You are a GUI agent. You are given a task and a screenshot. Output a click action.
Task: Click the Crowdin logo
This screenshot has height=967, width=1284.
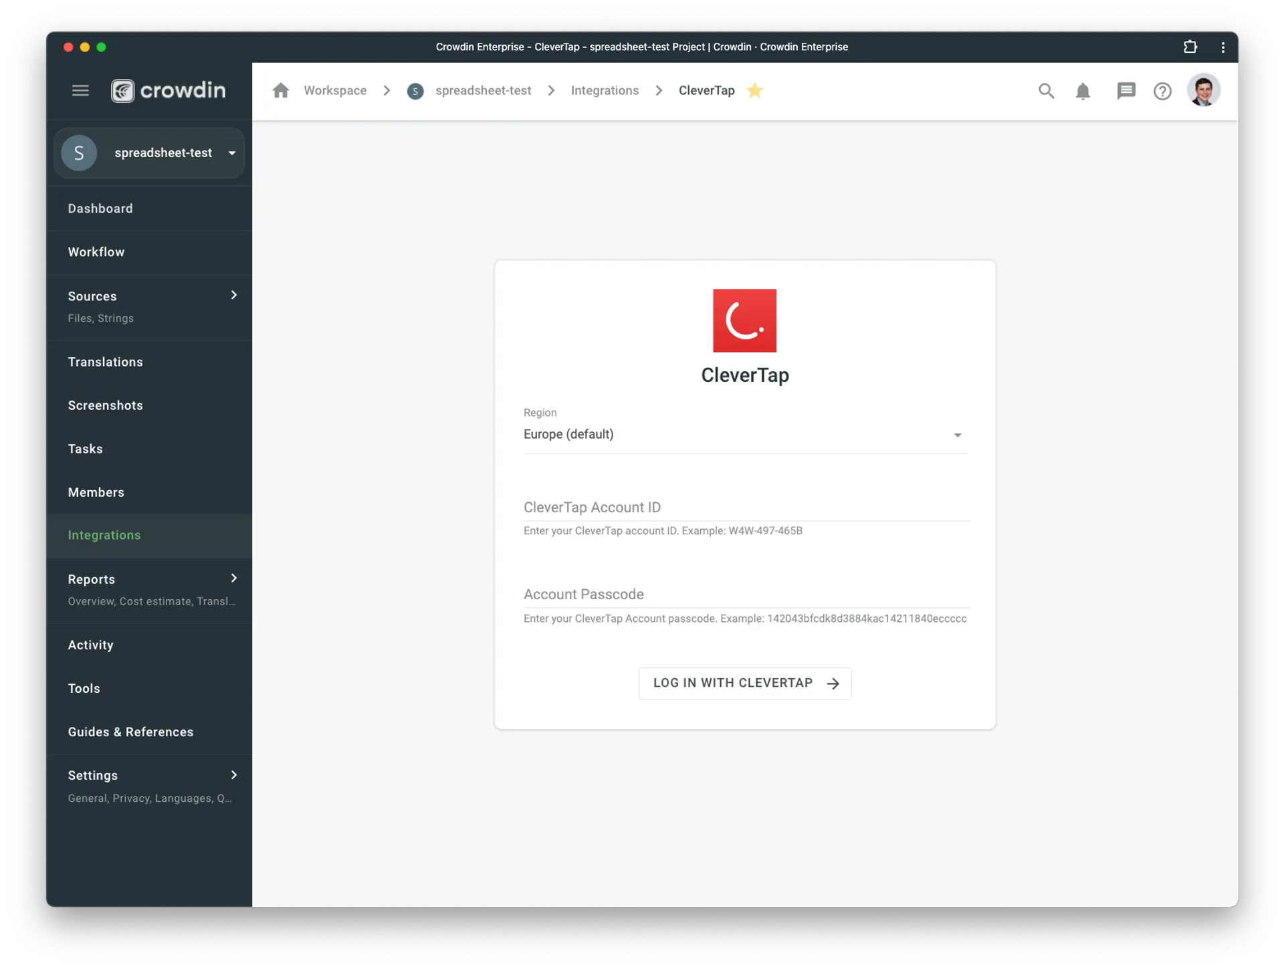[x=169, y=90]
